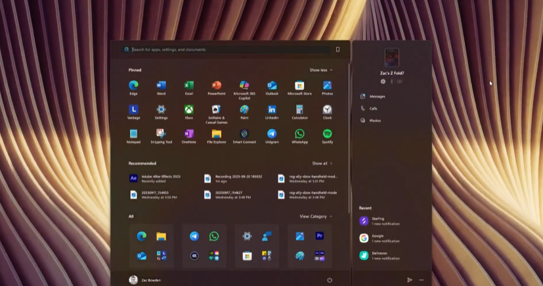Open the pinned File Explorer app

217,136
